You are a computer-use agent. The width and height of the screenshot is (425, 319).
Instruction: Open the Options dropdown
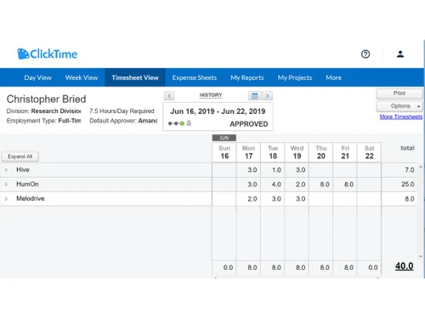pos(399,106)
